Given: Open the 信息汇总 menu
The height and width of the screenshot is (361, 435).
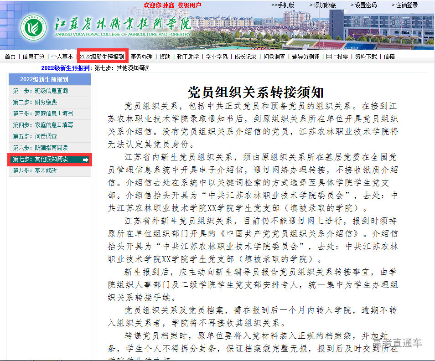Looking at the screenshot, I should tap(34, 57).
